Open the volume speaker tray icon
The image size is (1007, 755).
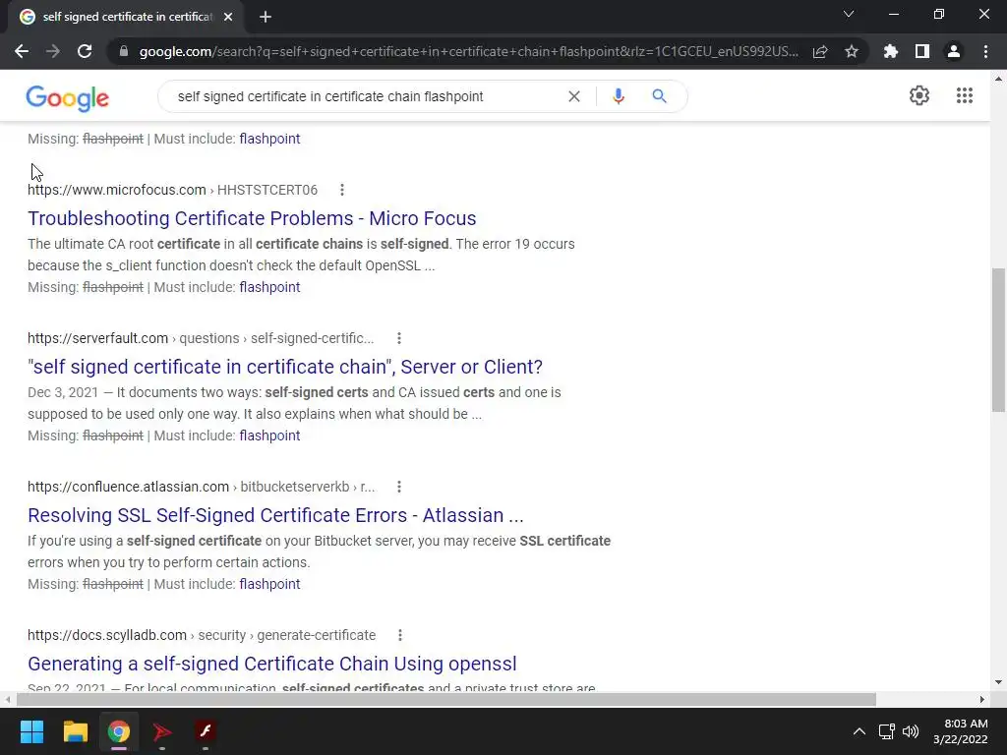(x=910, y=731)
